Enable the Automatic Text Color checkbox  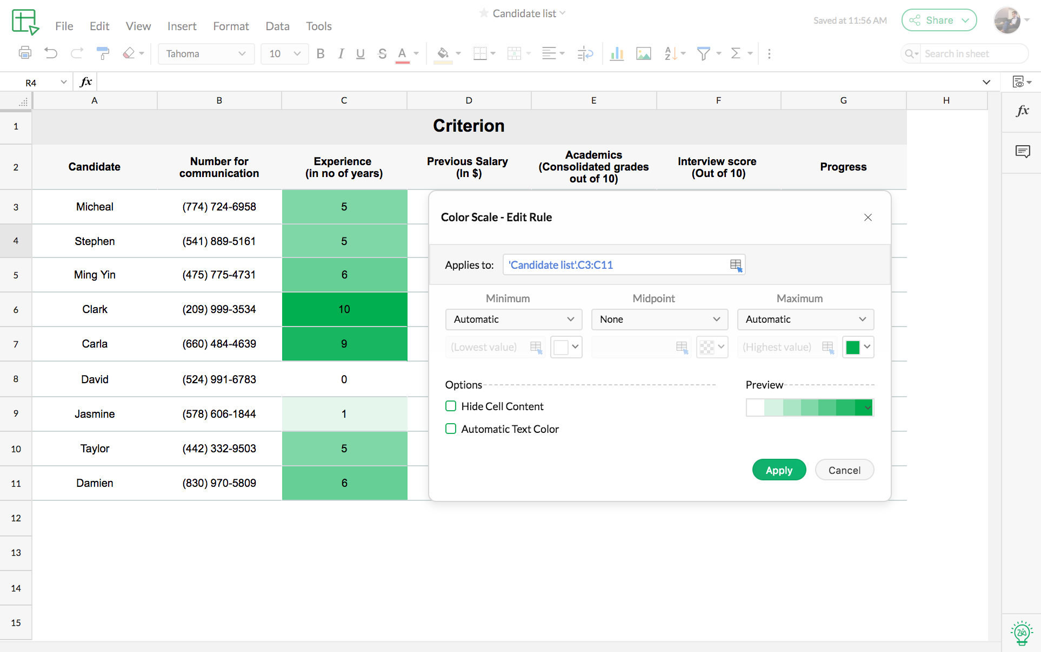pyautogui.click(x=450, y=428)
